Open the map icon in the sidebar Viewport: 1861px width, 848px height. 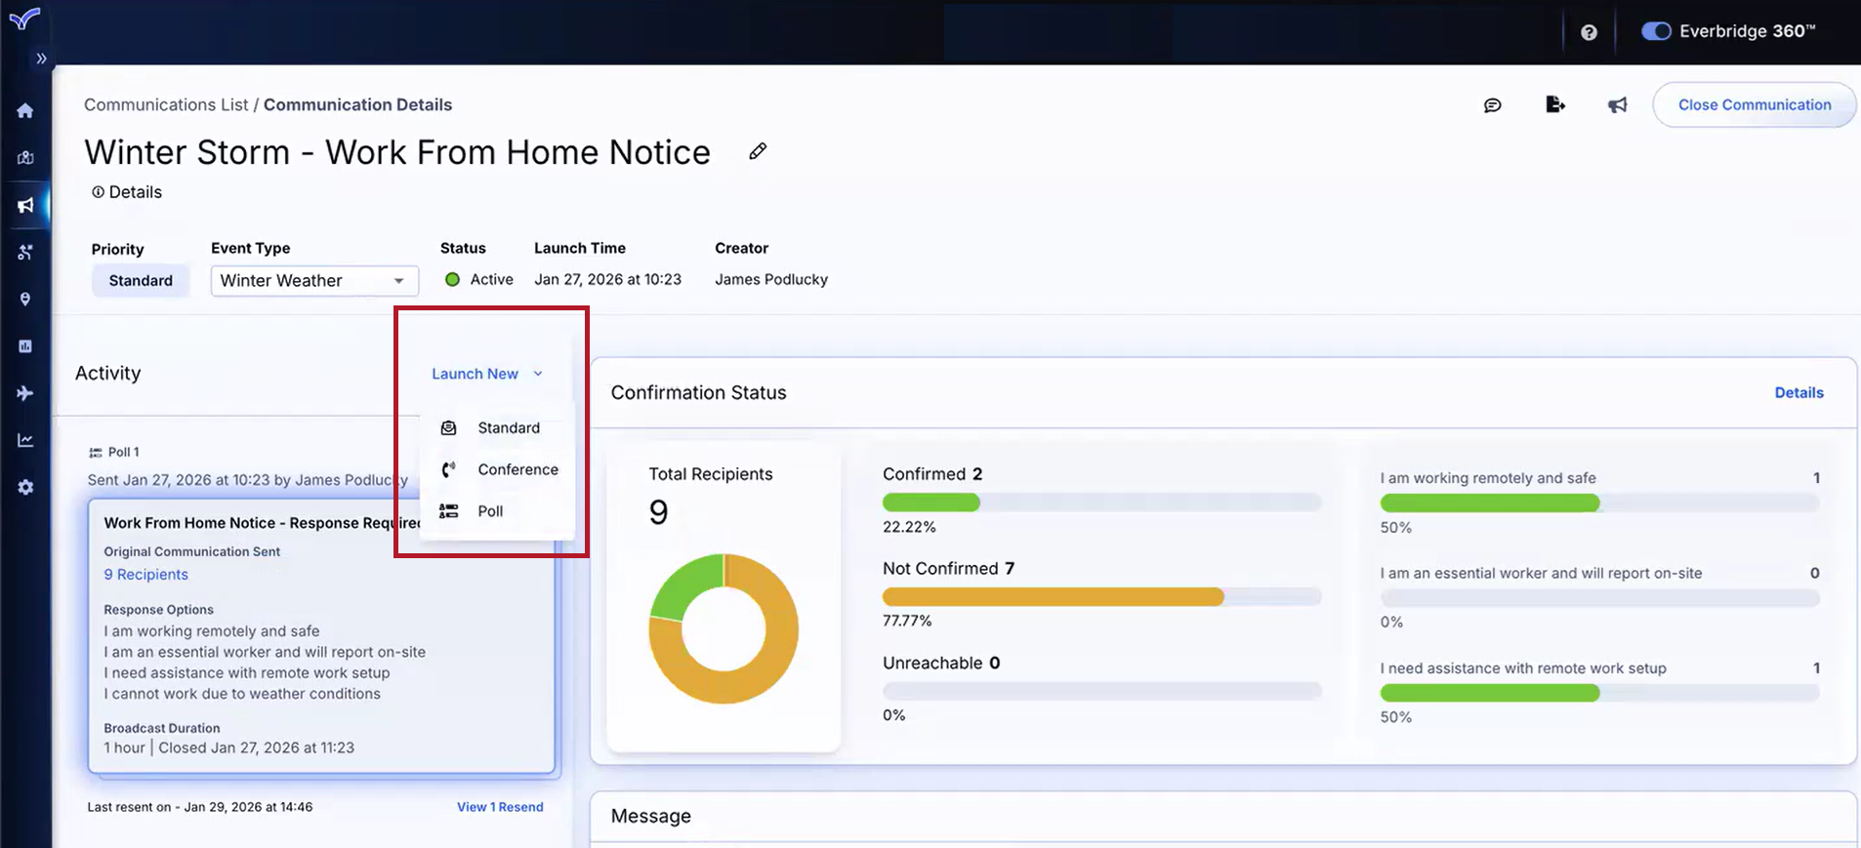[25, 158]
